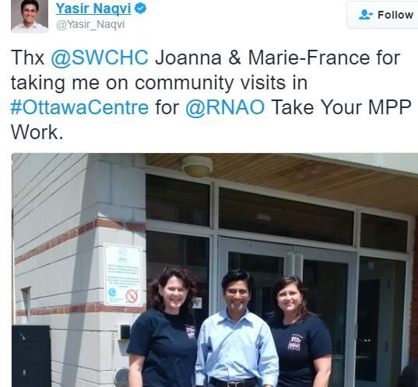418x387 pixels.
Task: Open Yasir Naqvi's profile avatar picture
Action: point(30,16)
